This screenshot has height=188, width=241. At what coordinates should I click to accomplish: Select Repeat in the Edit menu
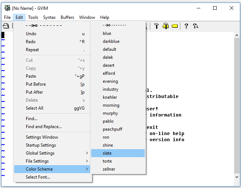pyautogui.click(x=52, y=50)
